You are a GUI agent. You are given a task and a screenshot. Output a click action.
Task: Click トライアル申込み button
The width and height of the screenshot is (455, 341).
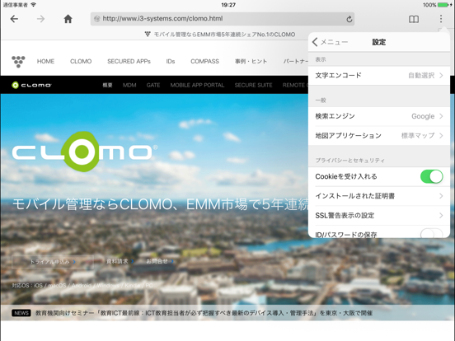pos(53,262)
